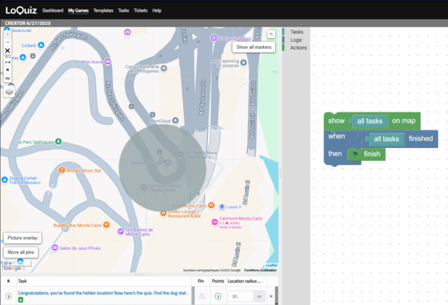The image size is (448, 305).
Task: Click the task table vertical scrollbar
Action: coord(276,295)
